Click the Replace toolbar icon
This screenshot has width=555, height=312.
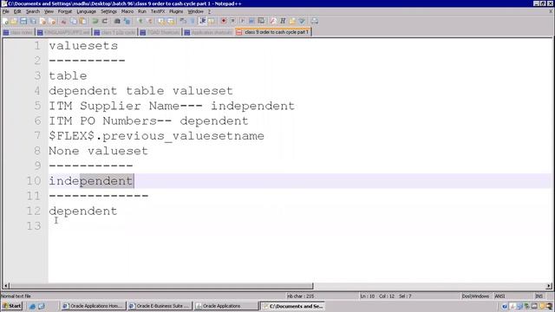click(127, 21)
